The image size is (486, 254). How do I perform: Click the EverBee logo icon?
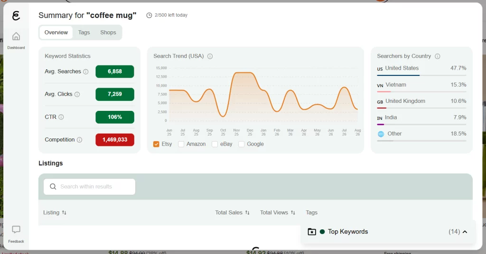point(16,16)
